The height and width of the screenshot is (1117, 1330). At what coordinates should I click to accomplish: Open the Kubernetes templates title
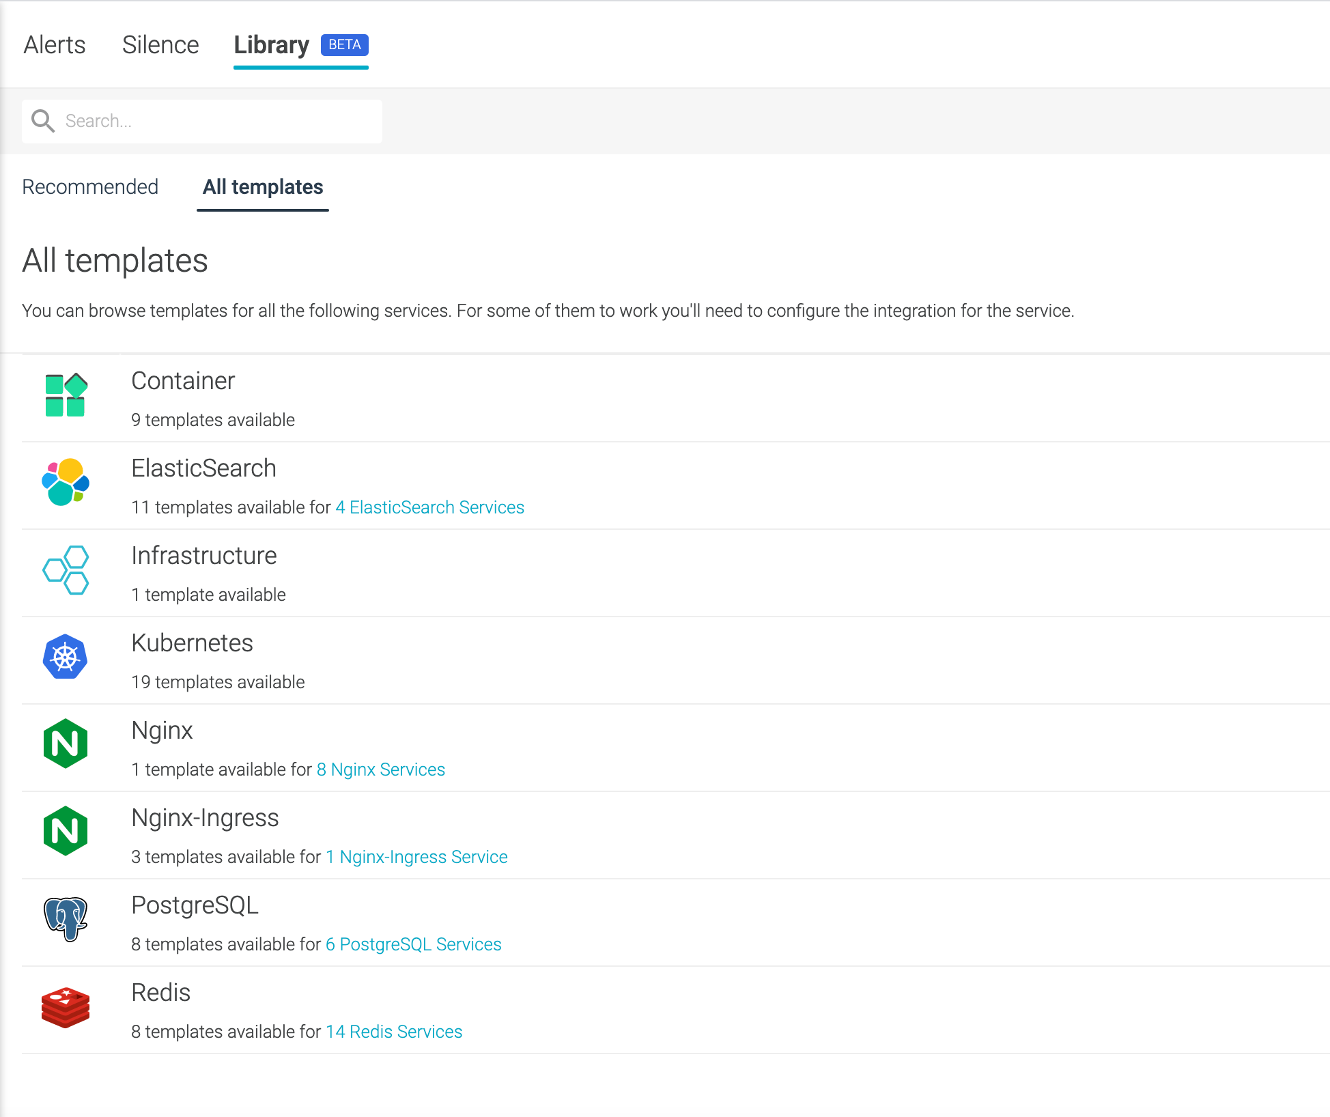coord(192,643)
